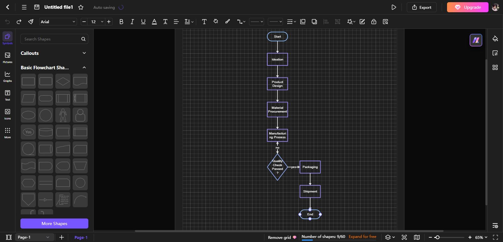Click the undo icon
Screen dimensions: 503x242
click(x=8, y=22)
